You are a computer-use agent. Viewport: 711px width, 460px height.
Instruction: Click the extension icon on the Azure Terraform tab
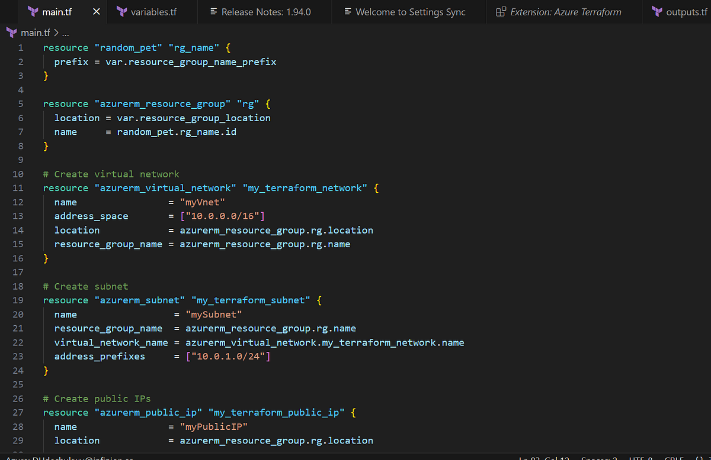point(501,11)
